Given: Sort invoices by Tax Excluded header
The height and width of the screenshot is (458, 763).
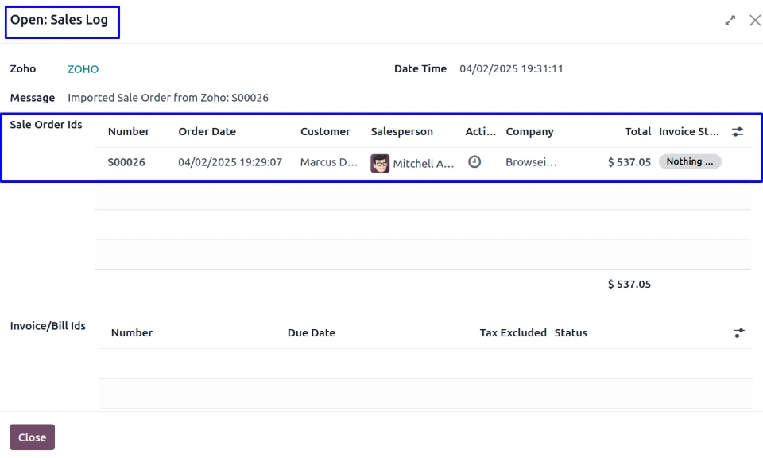Looking at the screenshot, I should coord(513,333).
